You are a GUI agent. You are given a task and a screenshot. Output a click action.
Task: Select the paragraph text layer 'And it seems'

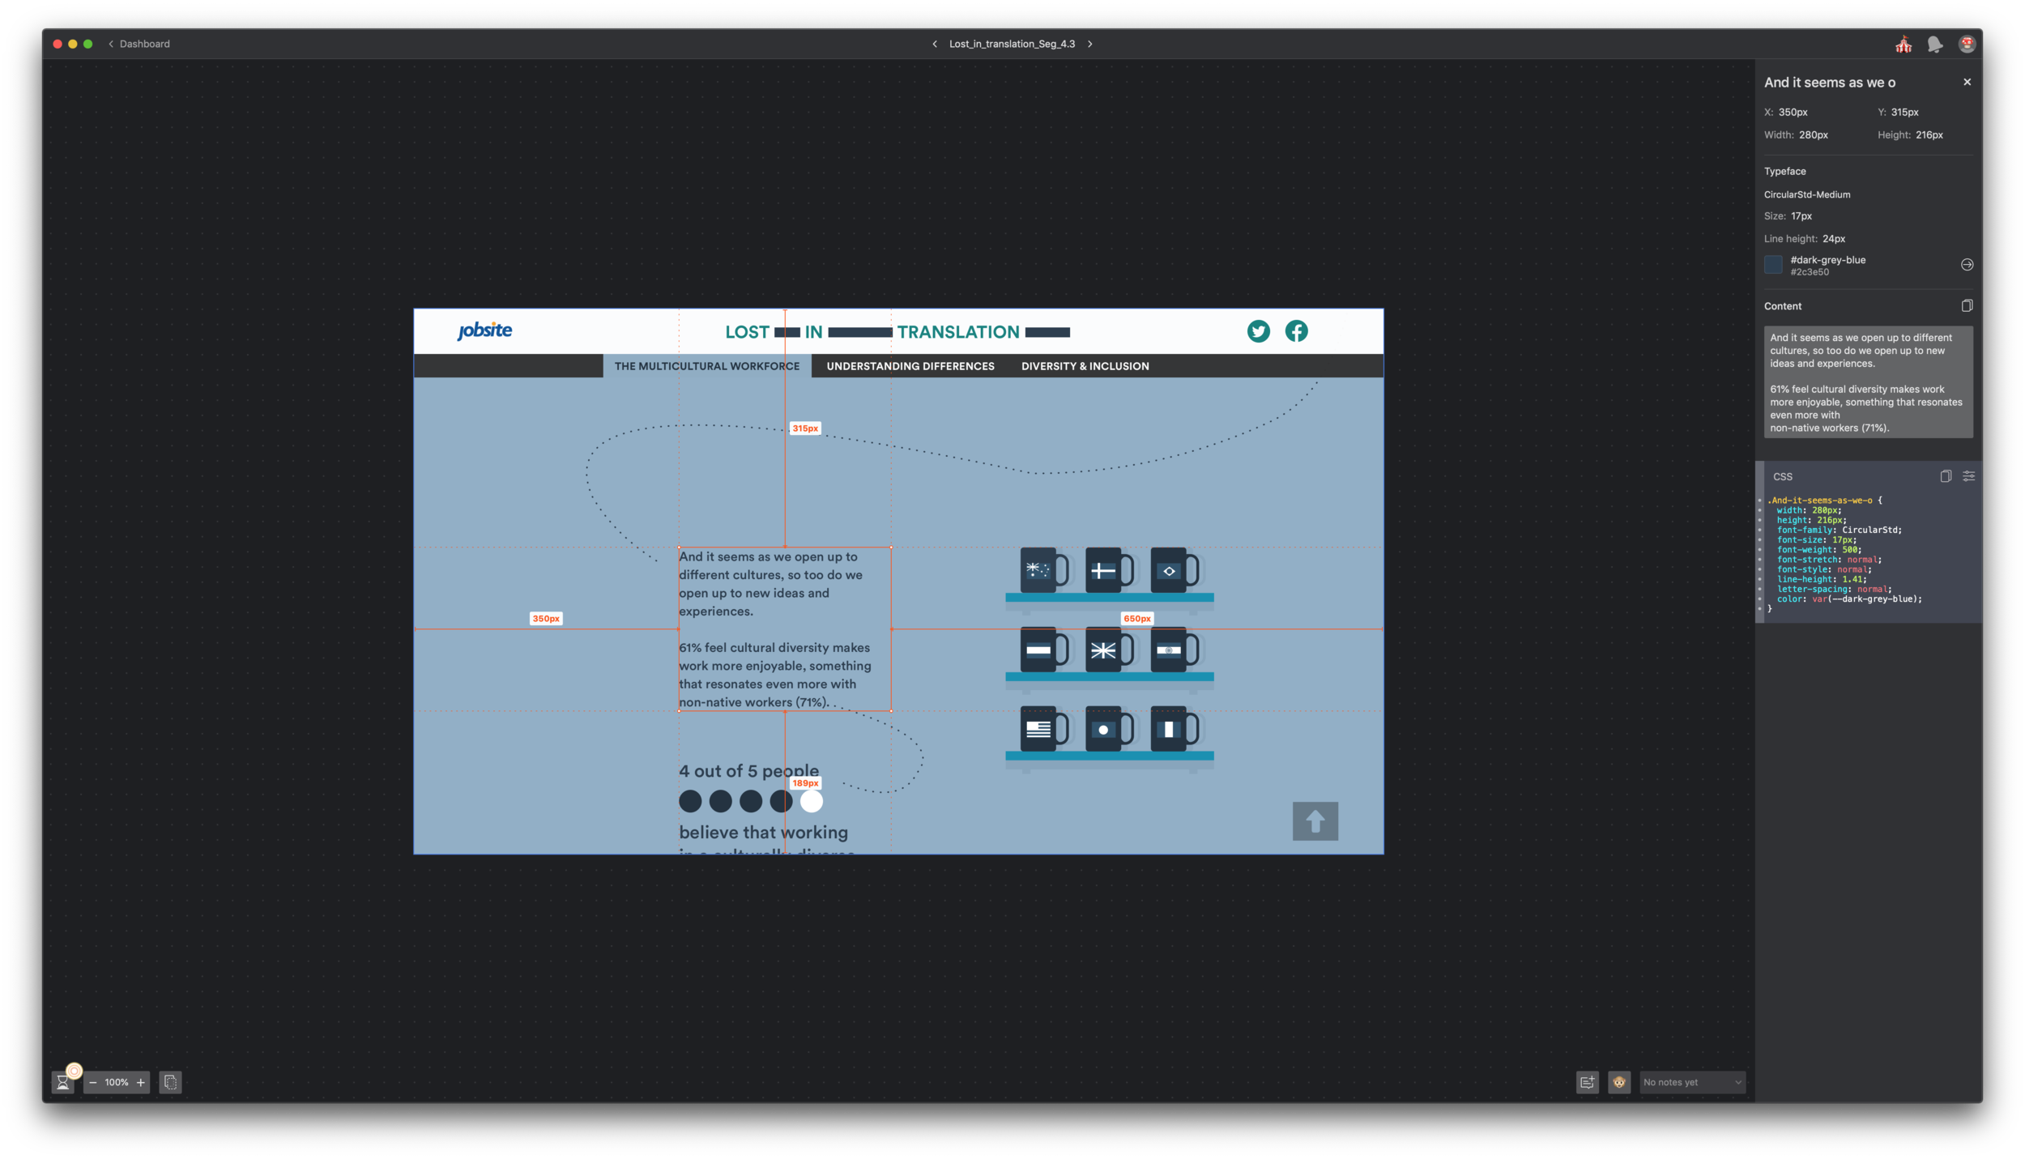(784, 629)
